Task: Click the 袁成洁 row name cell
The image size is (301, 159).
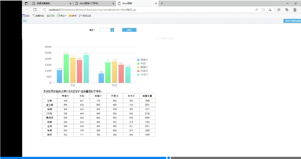Action: tap(49, 118)
